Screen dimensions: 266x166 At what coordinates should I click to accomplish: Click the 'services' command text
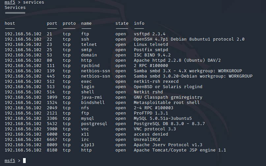click(x=33, y=2)
